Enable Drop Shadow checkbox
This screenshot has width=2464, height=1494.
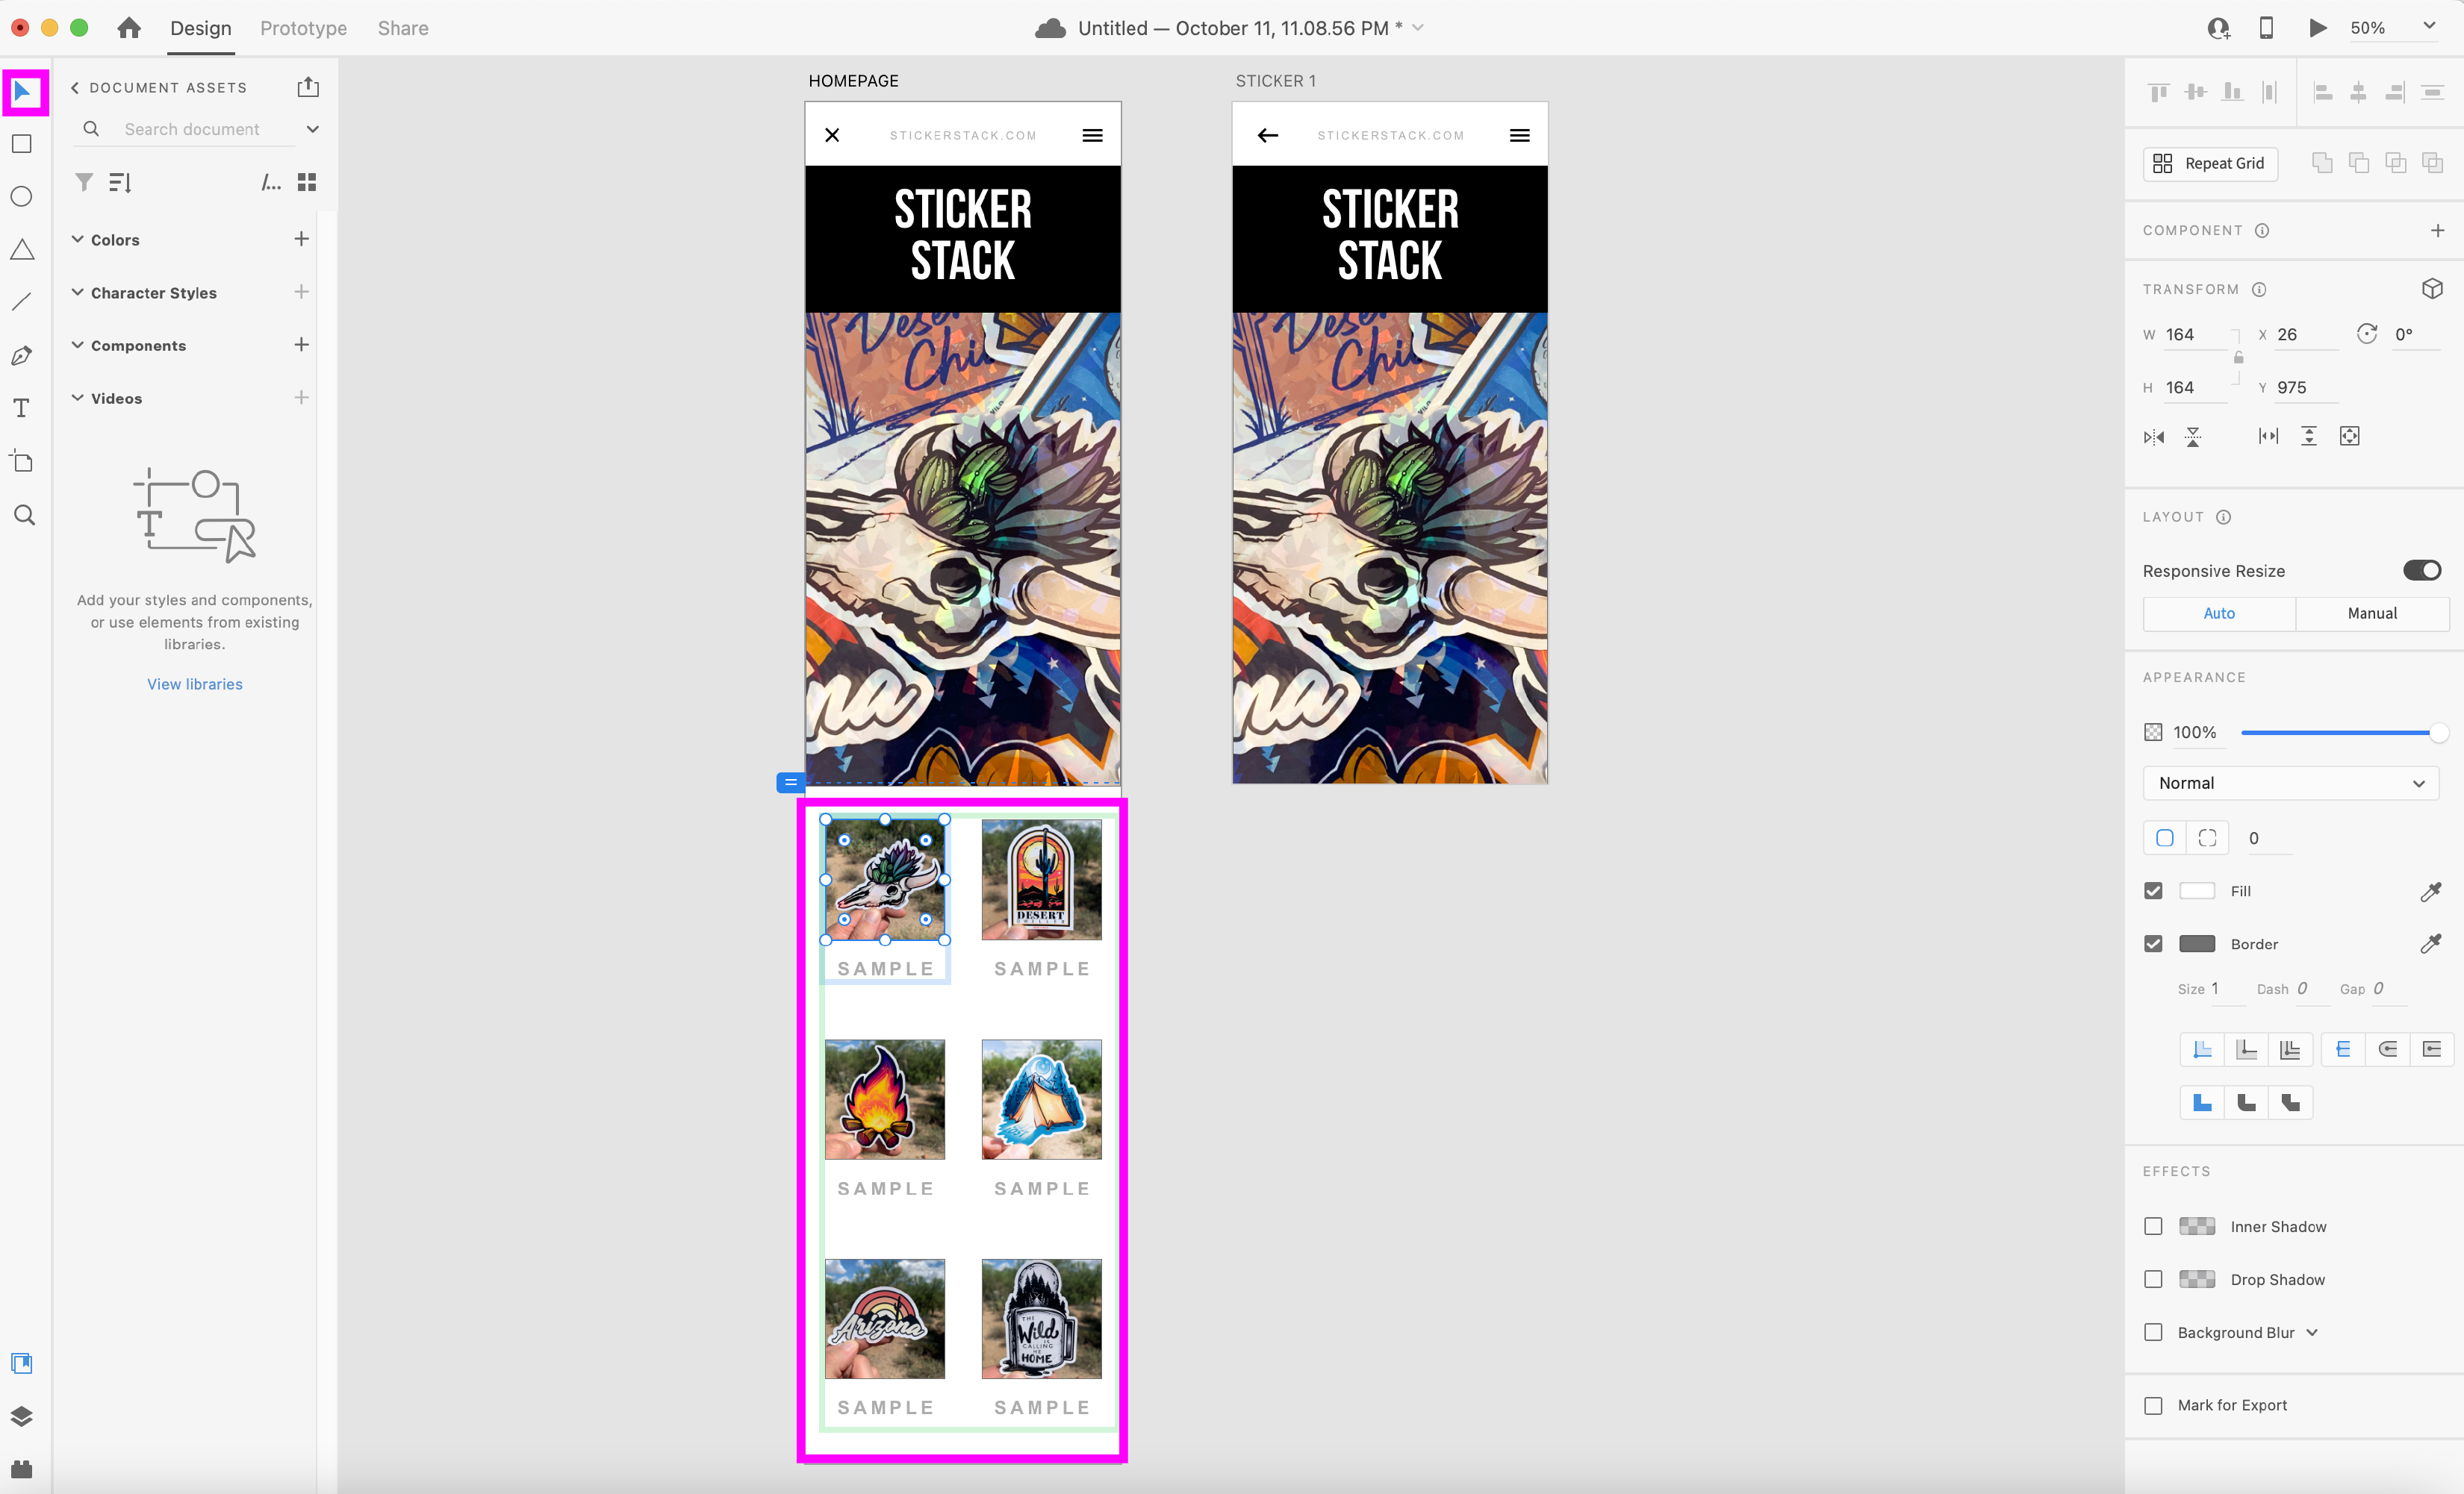[2153, 1279]
